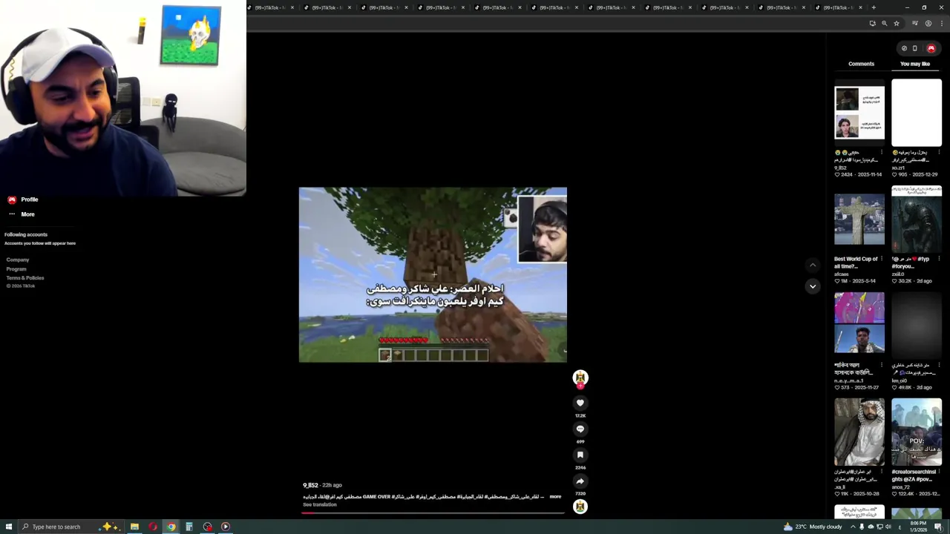Viewport: 950px width, 534px height.
Task: Open the creator's avatar above the like button
Action: click(x=580, y=378)
